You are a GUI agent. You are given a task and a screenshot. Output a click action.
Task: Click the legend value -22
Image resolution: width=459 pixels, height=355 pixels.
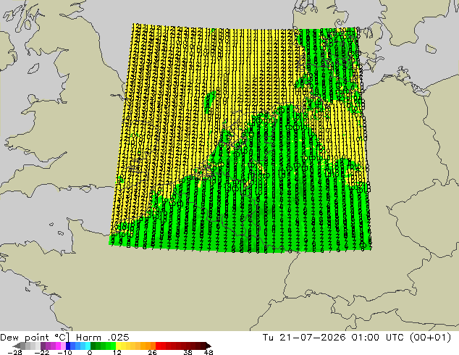point(42,352)
